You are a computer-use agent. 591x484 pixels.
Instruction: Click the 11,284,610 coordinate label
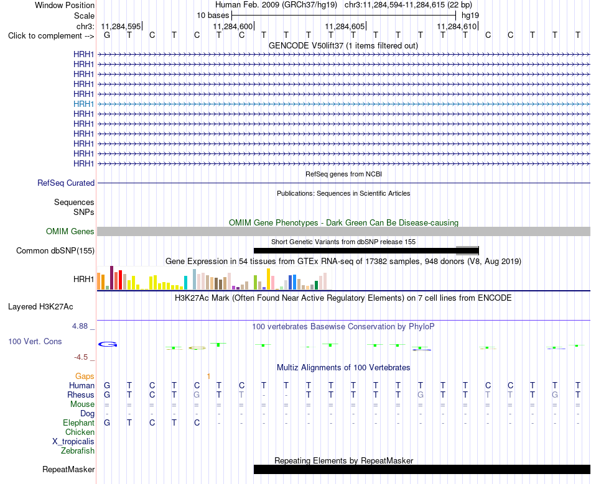(457, 26)
